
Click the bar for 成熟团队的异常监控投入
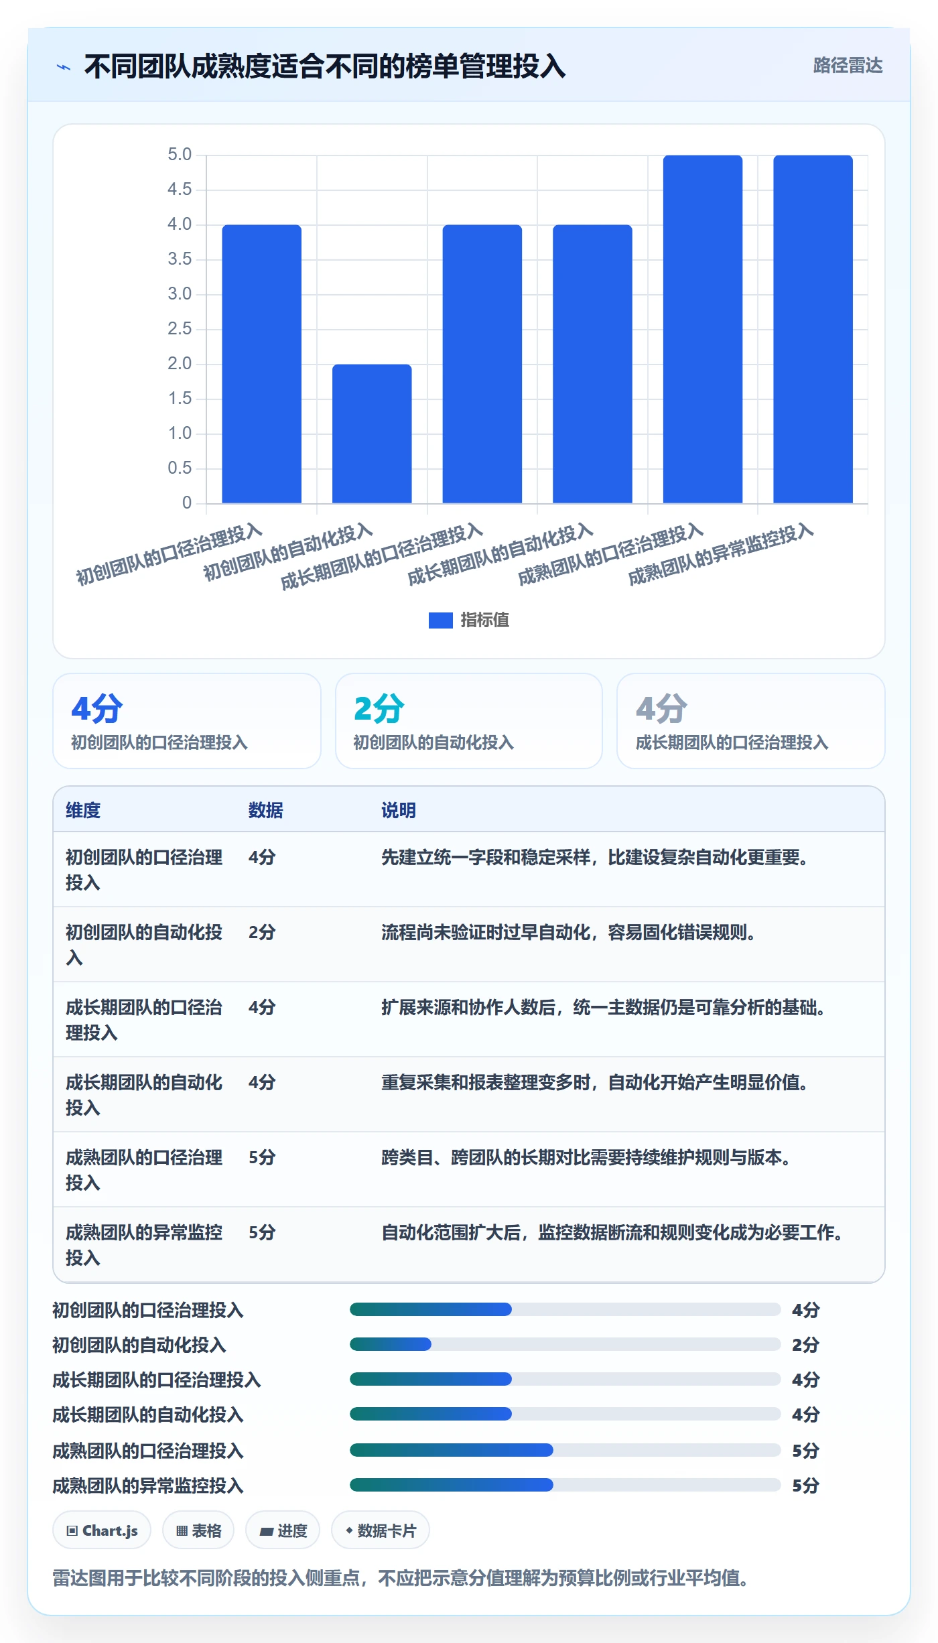point(813,329)
